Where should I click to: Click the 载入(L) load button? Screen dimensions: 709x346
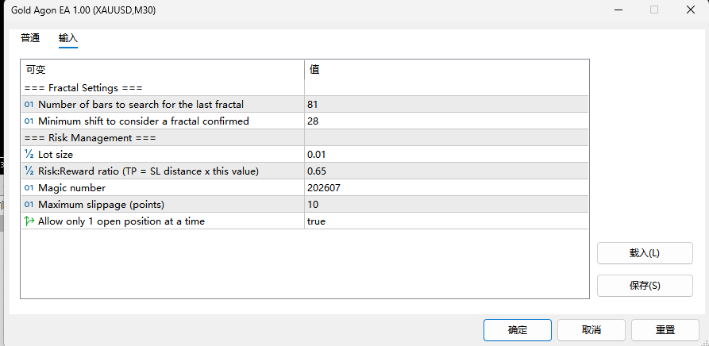[x=645, y=253]
